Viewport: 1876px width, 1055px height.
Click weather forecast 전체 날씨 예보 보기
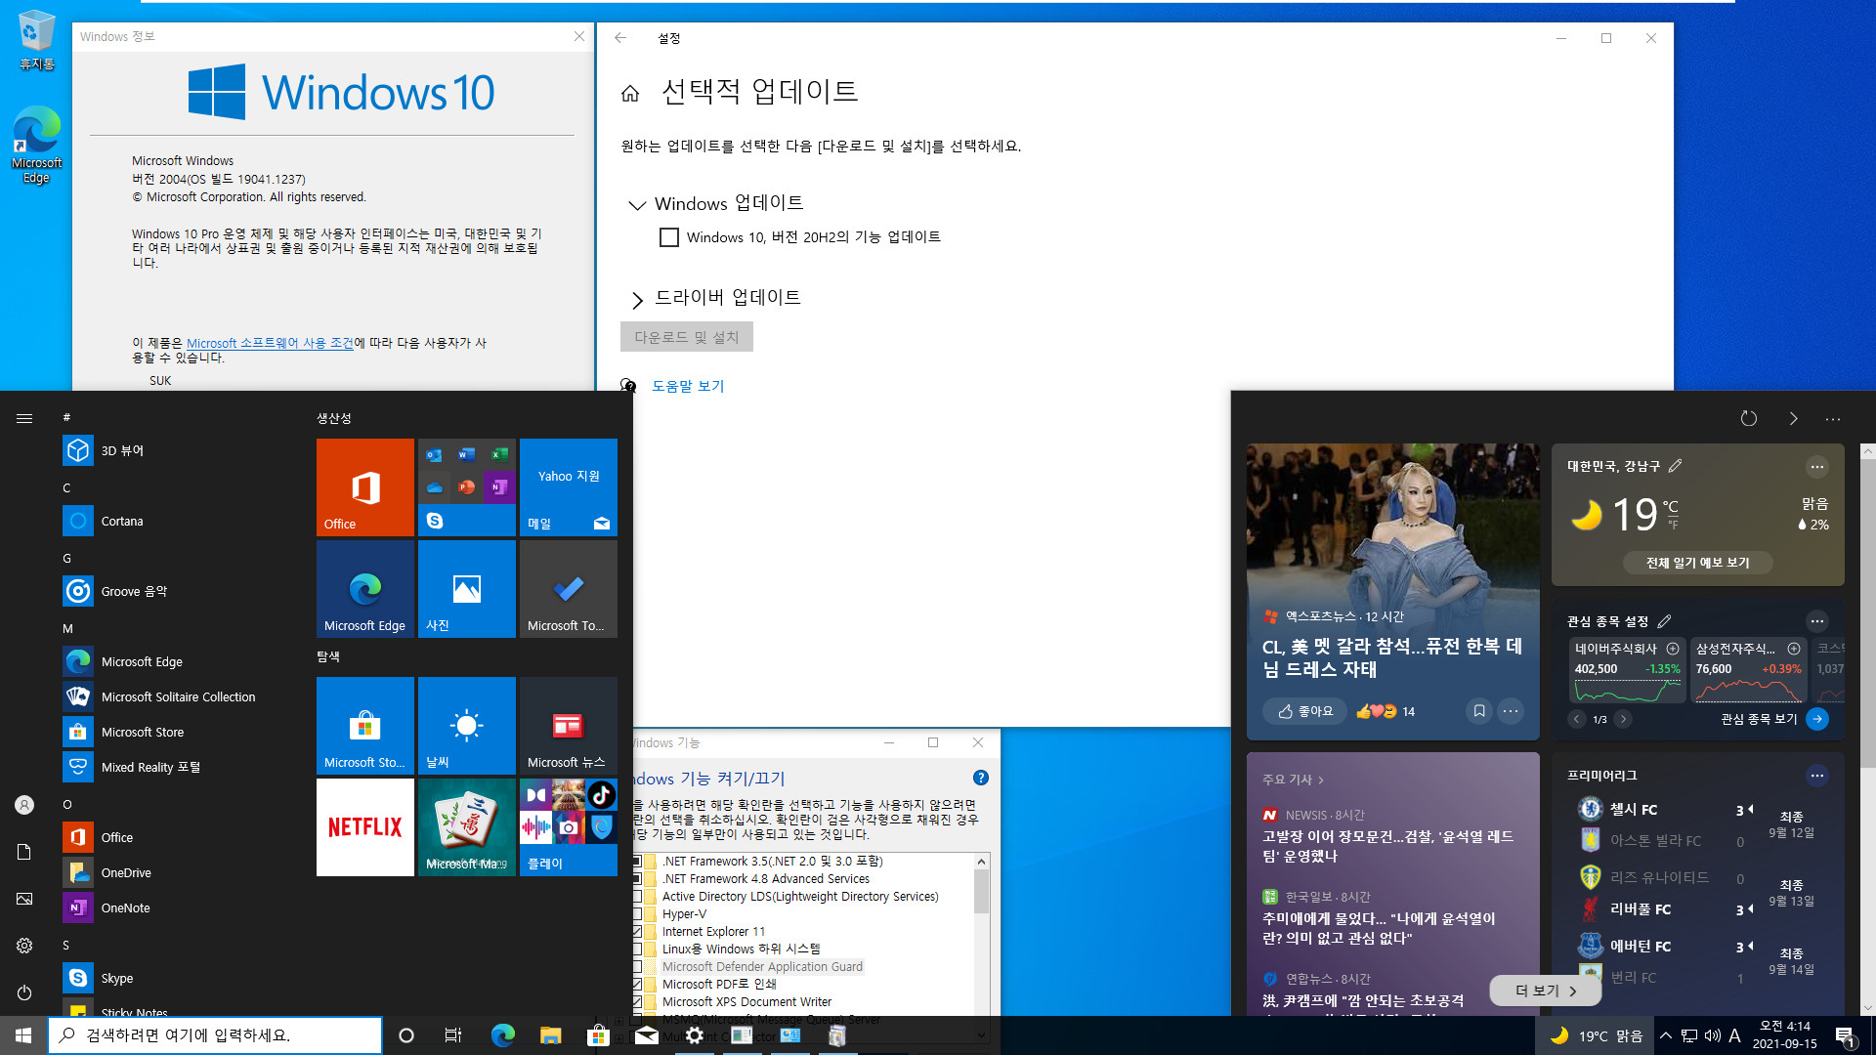1697,562
